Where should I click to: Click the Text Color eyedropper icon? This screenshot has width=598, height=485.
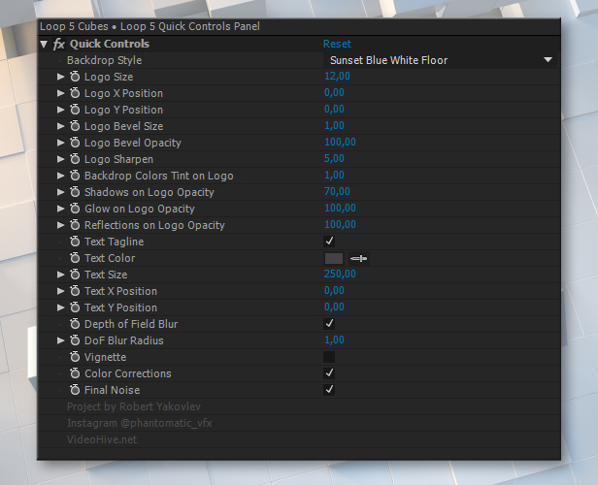click(x=359, y=259)
